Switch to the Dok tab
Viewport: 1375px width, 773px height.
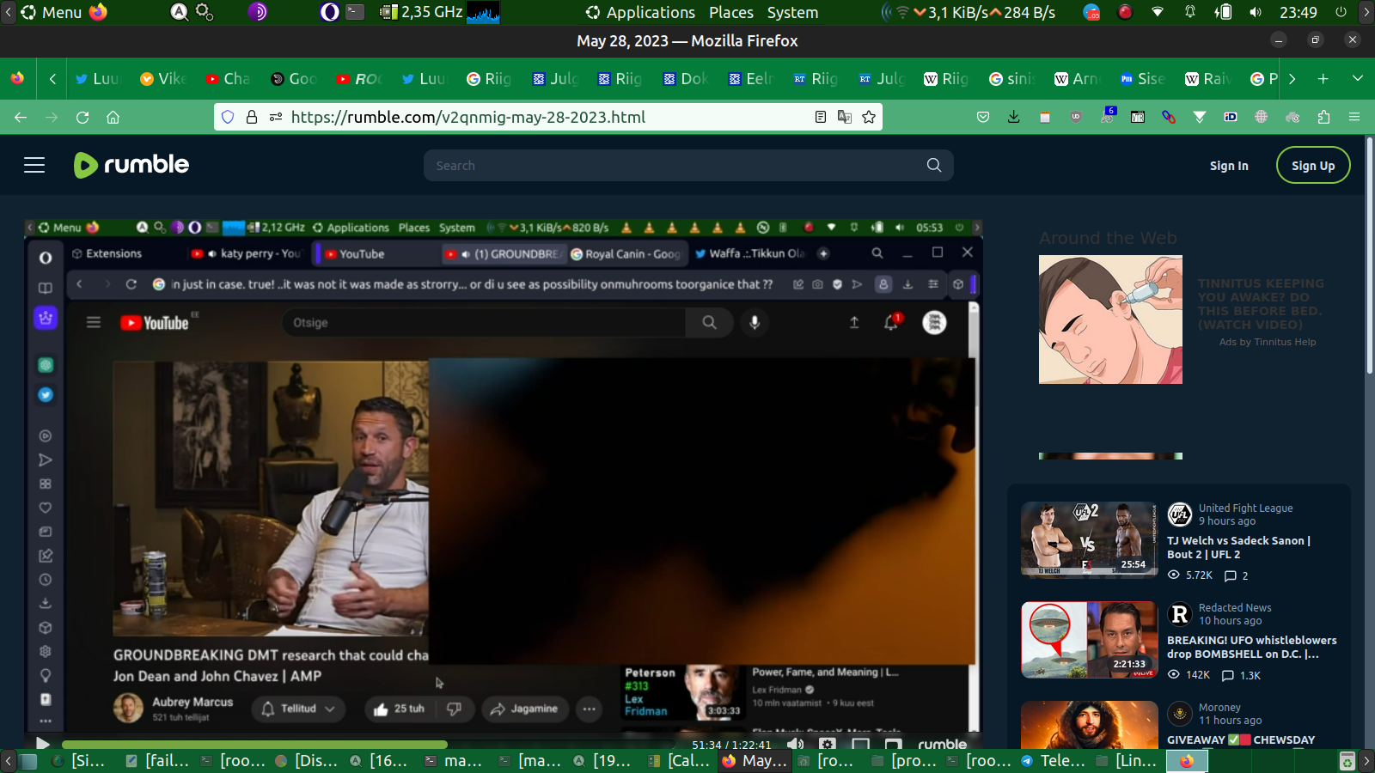click(x=686, y=79)
